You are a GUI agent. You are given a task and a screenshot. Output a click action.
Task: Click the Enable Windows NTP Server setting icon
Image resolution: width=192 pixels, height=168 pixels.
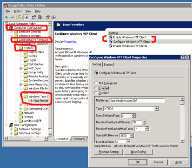pos(111,46)
